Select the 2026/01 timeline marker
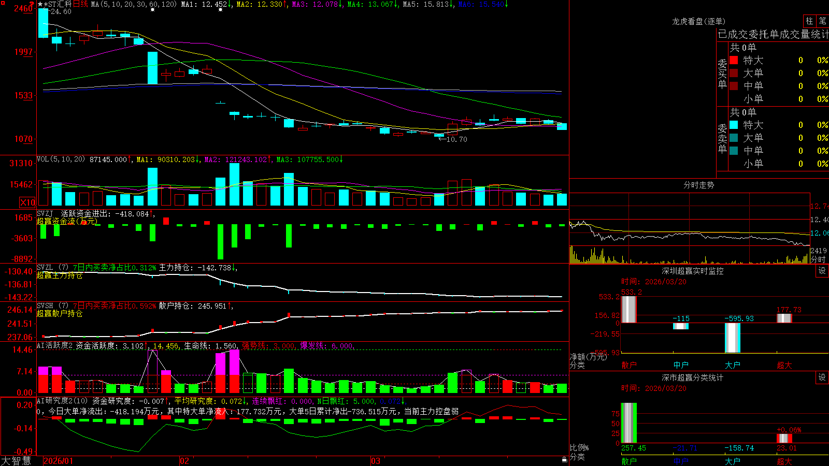 click(x=59, y=461)
